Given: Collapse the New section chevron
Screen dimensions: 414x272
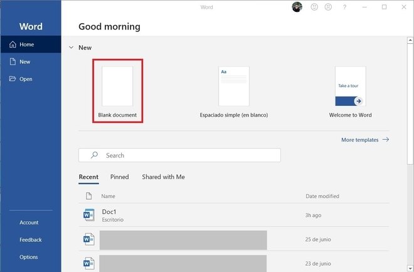Looking at the screenshot, I should pyautogui.click(x=71, y=48).
